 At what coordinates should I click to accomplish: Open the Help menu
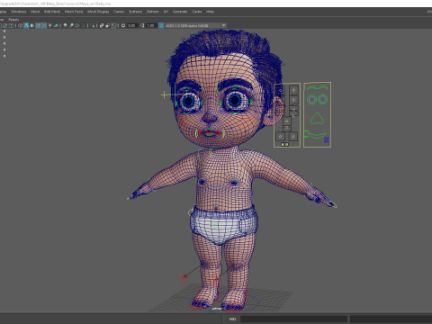(x=210, y=12)
